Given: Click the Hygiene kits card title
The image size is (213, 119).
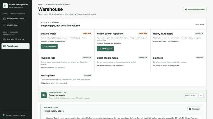Looking at the screenshot, I should coord(48,58).
